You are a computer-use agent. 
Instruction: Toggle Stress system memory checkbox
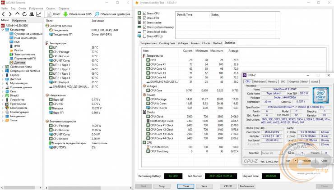[x=144, y=27]
